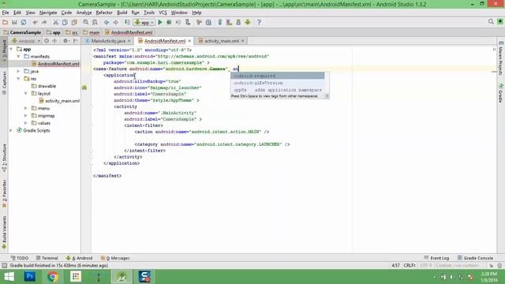Expand the values folder node
Viewport: 505px width, 284px height.
pos(26,123)
